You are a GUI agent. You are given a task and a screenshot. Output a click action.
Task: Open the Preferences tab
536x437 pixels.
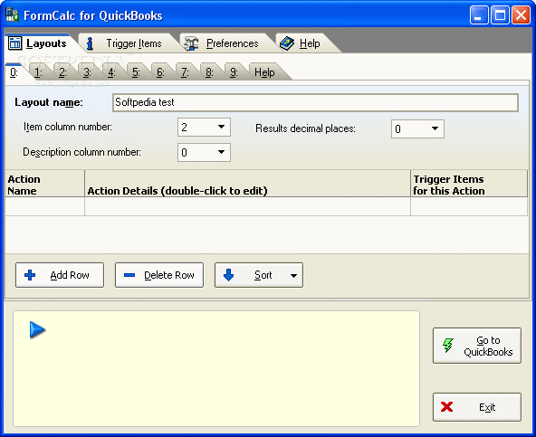pos(226,43)
